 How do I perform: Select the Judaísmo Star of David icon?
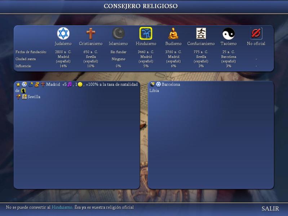pos(63,34)
